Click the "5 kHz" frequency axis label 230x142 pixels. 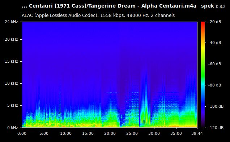coord(13,105)
